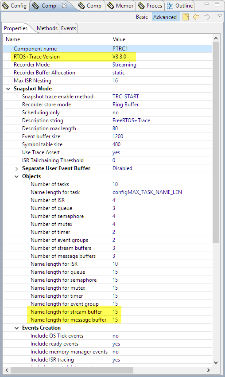Open the Comp tab beside Memor

[89, 5]
